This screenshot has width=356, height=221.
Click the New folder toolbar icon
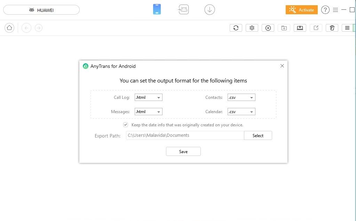[284, 28]
